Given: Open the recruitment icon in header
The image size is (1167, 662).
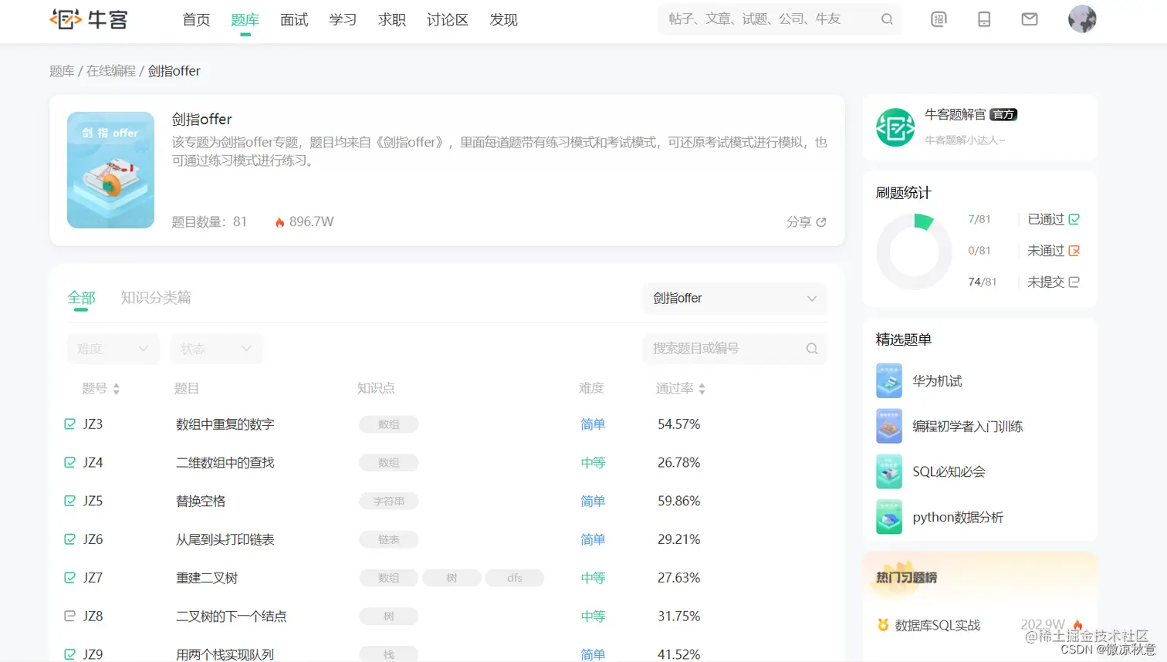Looking at the screenshot, I should tap(939, 19).
